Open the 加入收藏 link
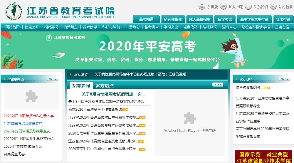The height and width of the screenshot is (163, 294). 236,7
